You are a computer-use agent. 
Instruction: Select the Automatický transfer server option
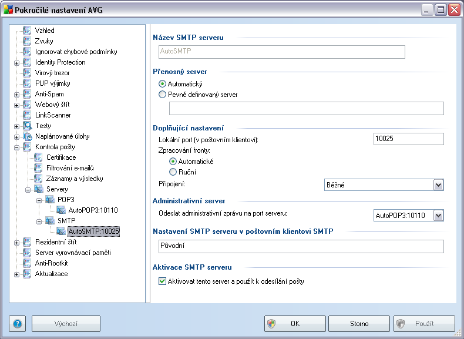click(162, 84)
